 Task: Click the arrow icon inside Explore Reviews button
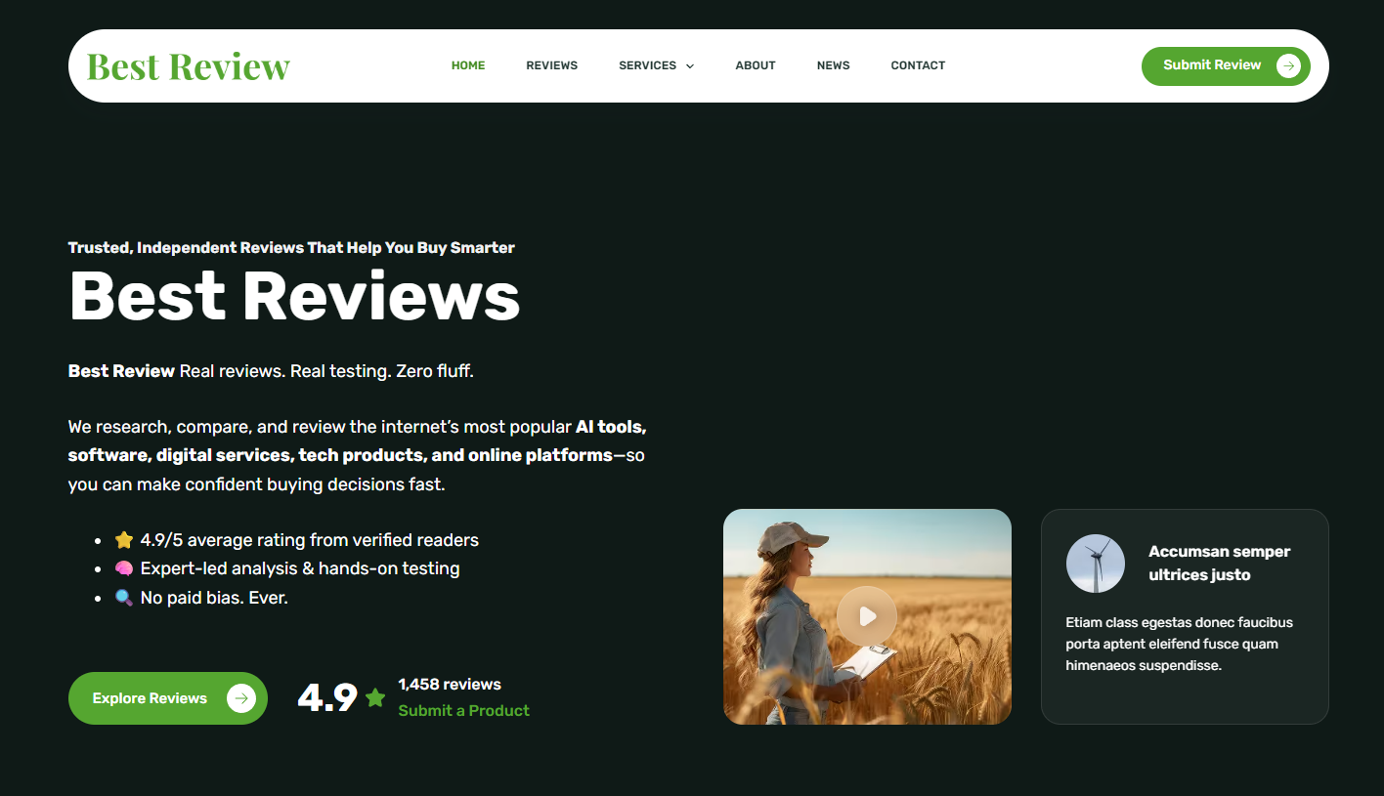click(x=240, y=697)
